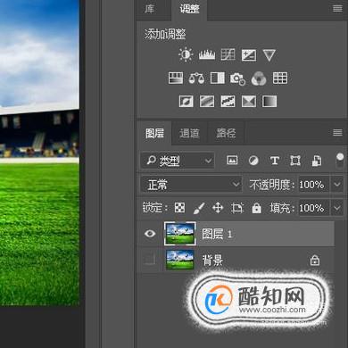The width and height of the screenshot is (348, 348).
Task: Open the 图层 panel menu button
Action: 337,132
